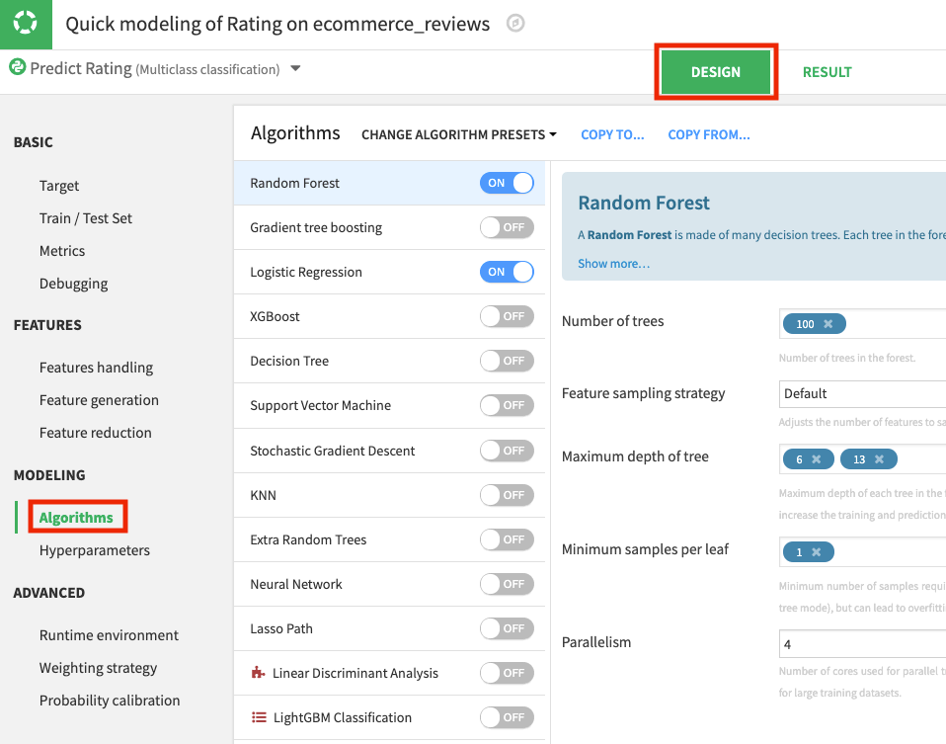Image resolution: width=946 pixels, height=744 pixels.
Task: Turn off Random Forest algorithm
Action: (507, 183)
